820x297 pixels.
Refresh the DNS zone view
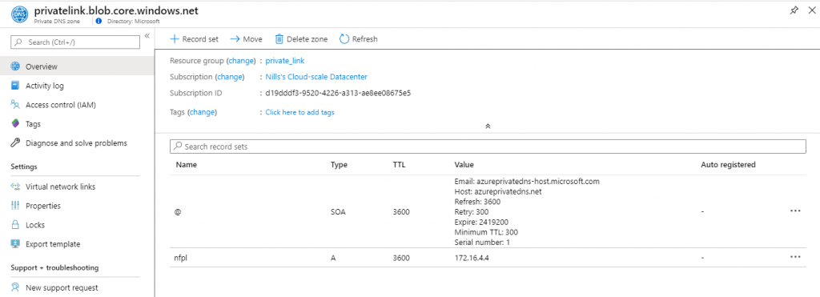tap(358, 38)
